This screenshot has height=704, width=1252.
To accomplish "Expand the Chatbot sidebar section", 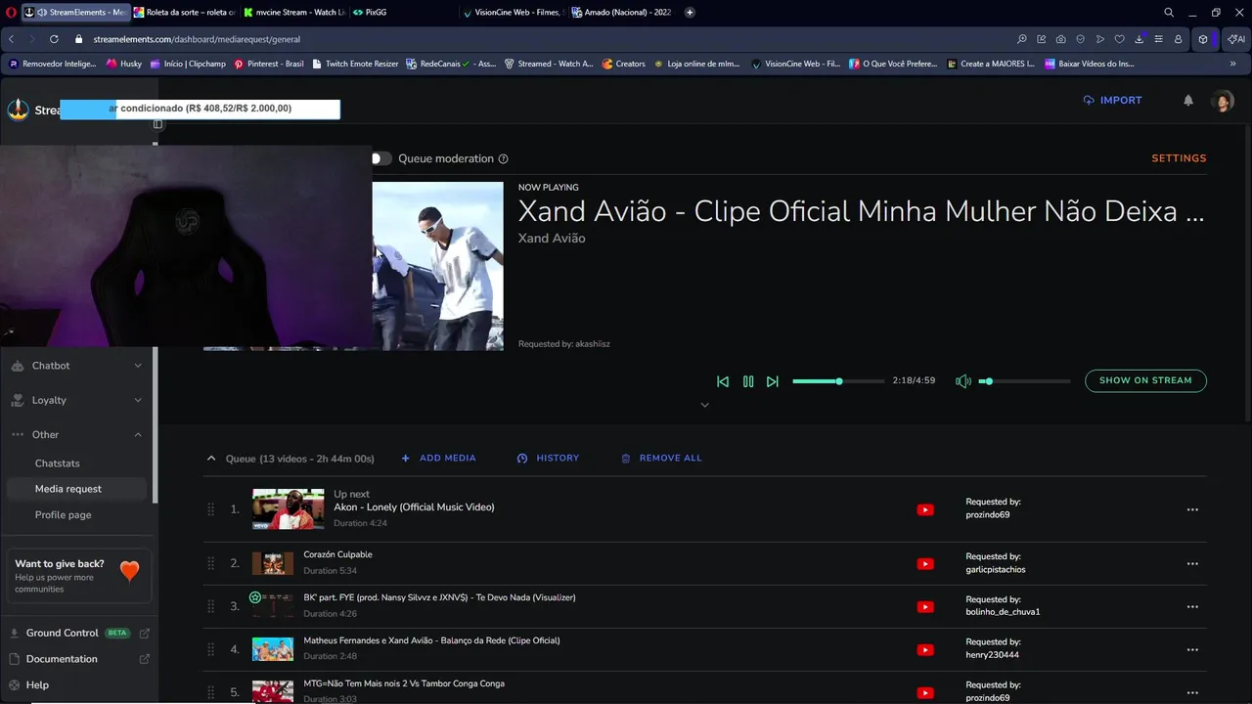I will tap(76, 366).
